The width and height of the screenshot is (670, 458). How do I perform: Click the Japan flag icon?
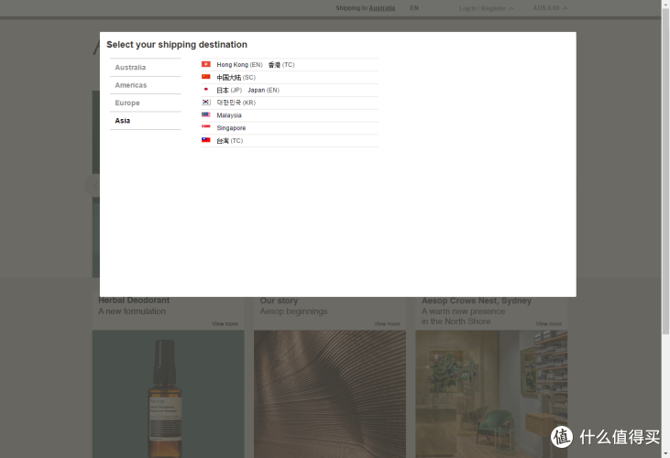point(206,91)
